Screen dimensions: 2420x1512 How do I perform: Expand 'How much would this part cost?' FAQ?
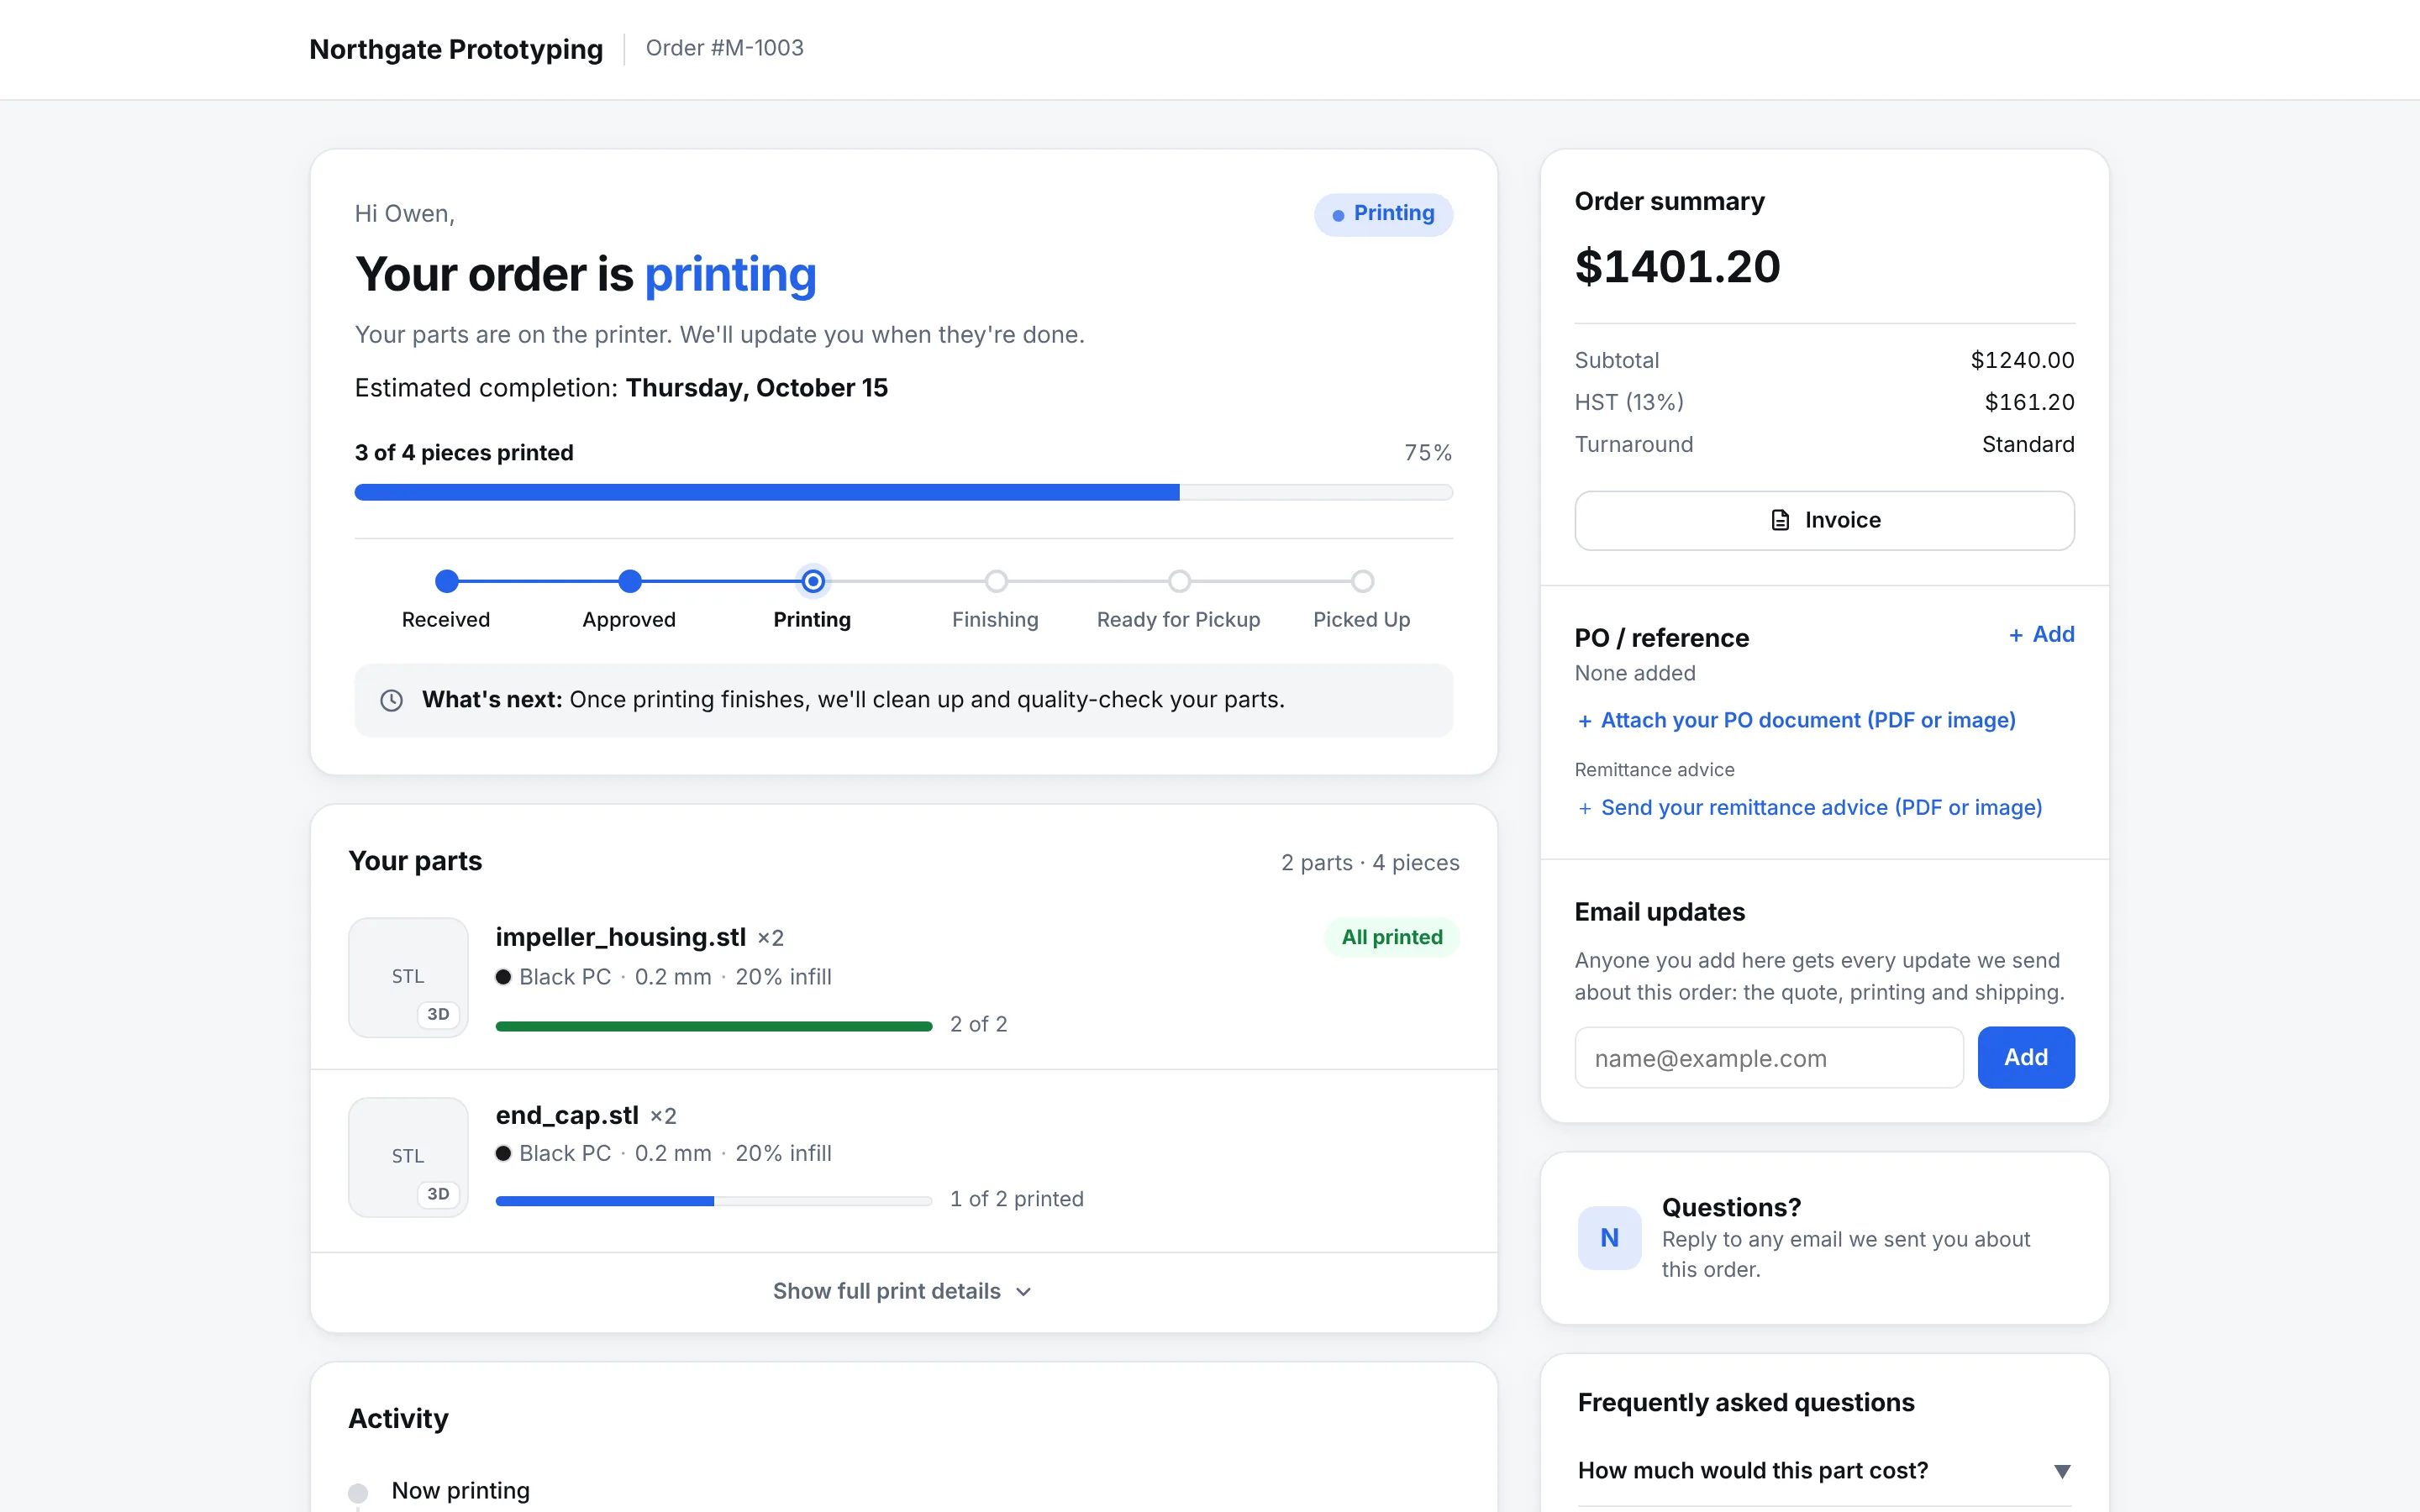(x=1824, y=1470)
